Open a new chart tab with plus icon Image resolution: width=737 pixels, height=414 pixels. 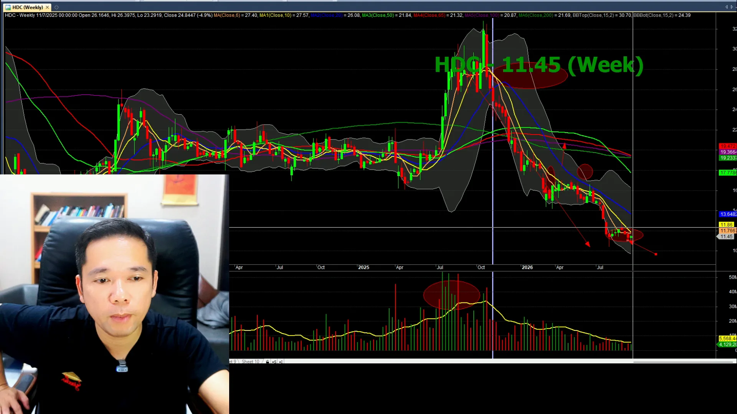tap(56, 7)
